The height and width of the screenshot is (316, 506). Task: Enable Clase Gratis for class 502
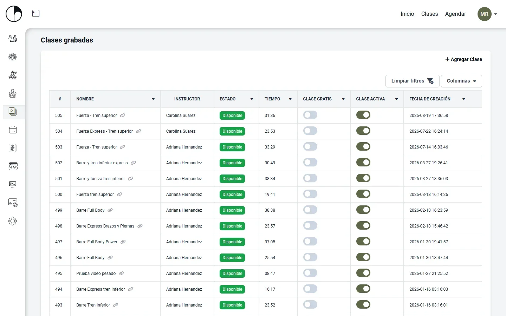[x=310, y=162]
